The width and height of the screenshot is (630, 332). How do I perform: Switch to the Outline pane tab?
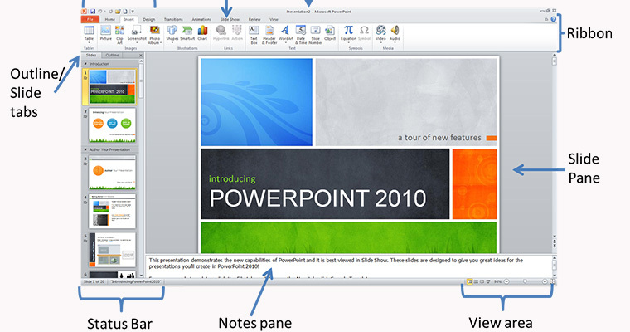[112, 55]
